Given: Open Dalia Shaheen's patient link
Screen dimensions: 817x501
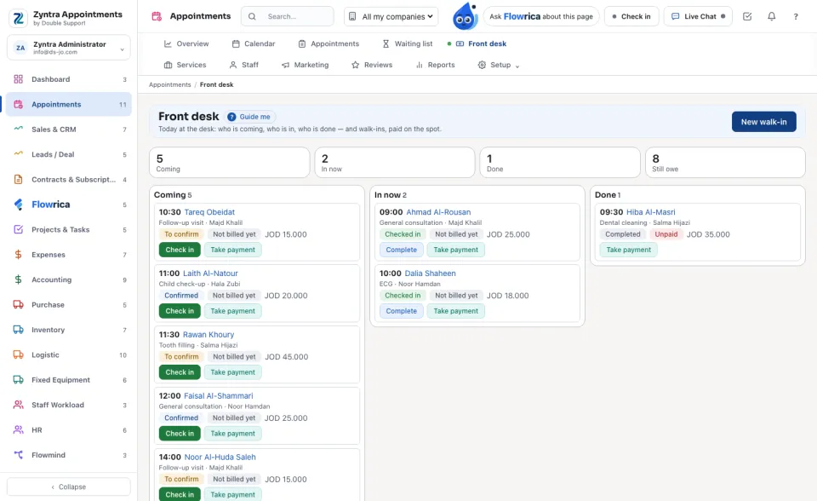Looking at the screenshot, I should (431, 274).
